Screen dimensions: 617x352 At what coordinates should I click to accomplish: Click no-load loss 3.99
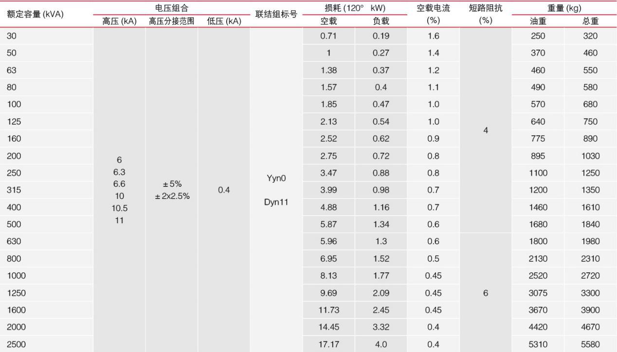(328, 190)
